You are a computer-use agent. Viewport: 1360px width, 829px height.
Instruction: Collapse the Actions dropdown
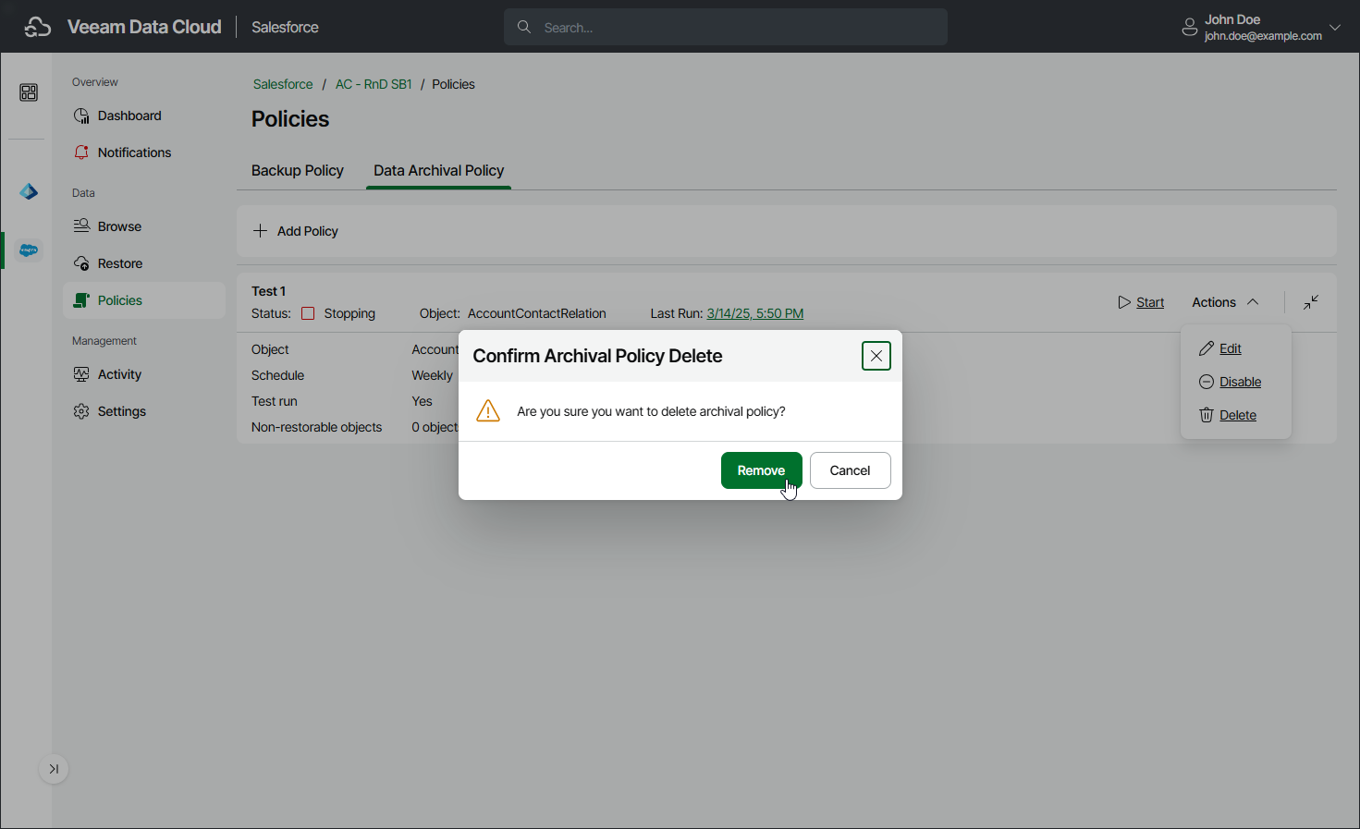point(1226,302)
